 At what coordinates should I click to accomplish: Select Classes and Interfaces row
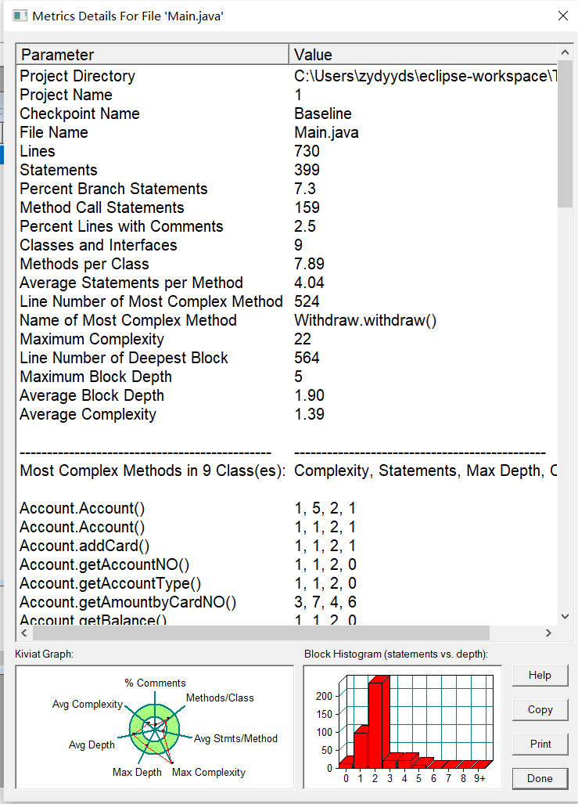coord(287,245)
